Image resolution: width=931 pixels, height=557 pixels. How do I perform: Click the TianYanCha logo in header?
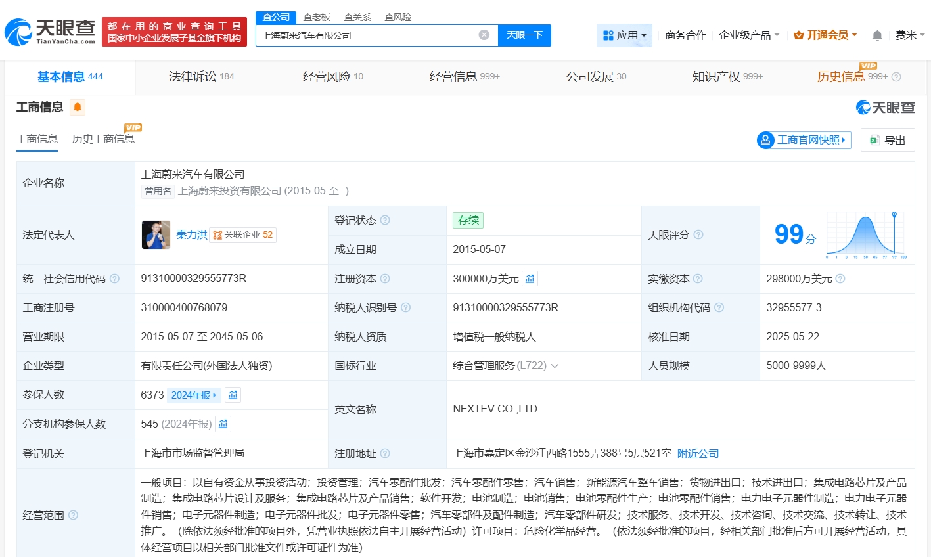click(x=51, y=31)
